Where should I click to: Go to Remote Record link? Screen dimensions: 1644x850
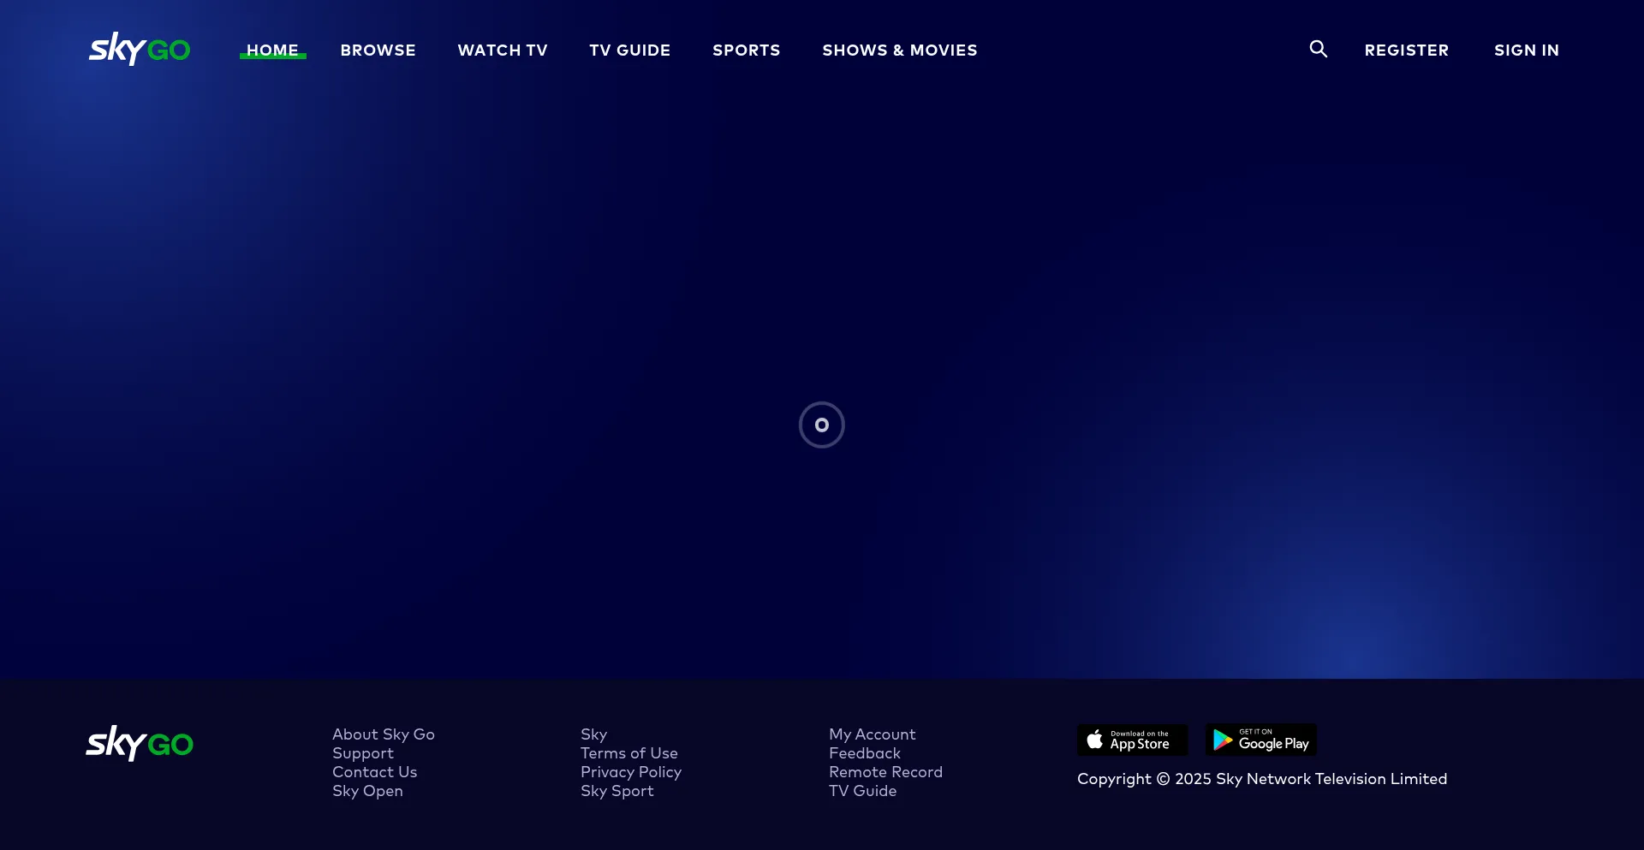pos(885,772)
